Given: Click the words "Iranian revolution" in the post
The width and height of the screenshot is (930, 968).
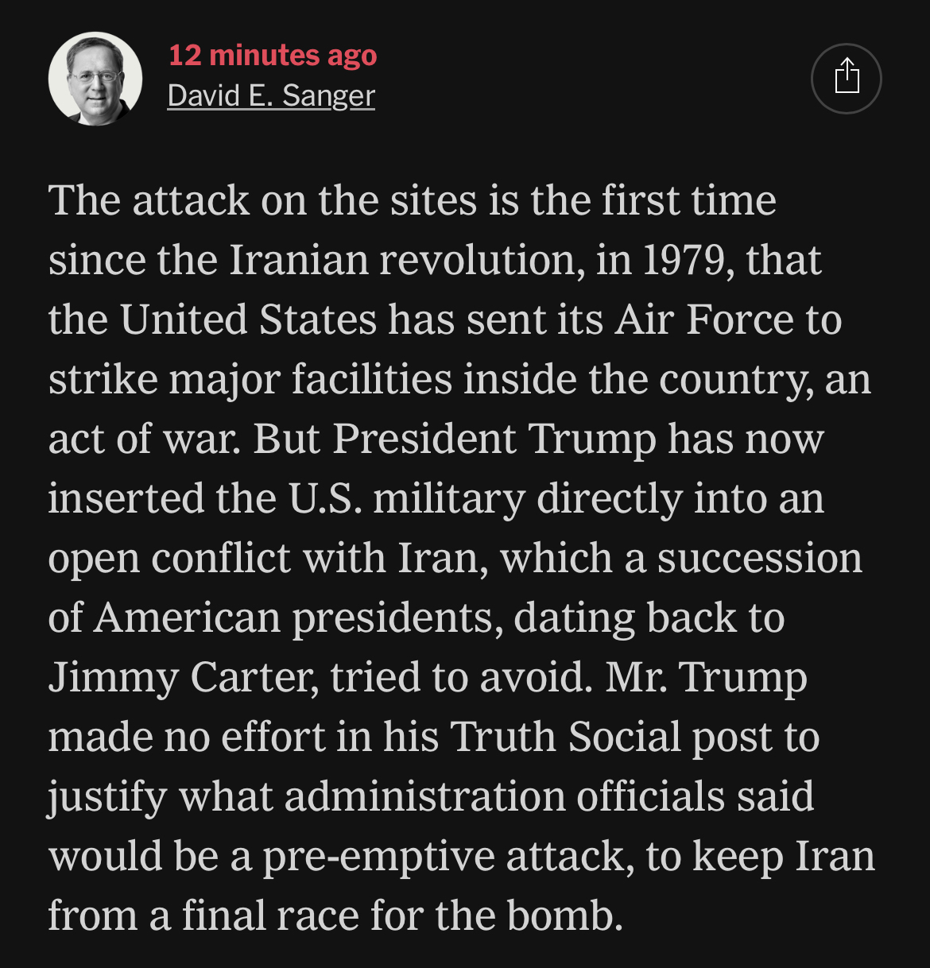Looking at the screenshot, I should click(x=403, y=260).
